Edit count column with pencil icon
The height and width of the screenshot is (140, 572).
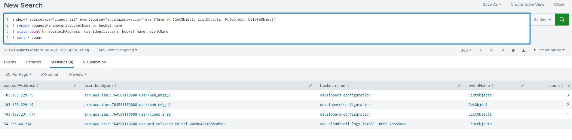coord(569,86)
